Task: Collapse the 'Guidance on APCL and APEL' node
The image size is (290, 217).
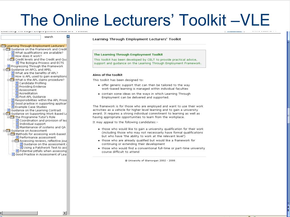Action: pyautogui.click(x=4, y=70)
